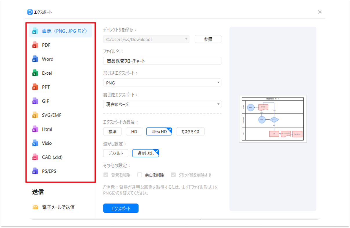This screenshot has width=350, height=228.
Task: Select the デフォルト watermark option
Action: 116,153
